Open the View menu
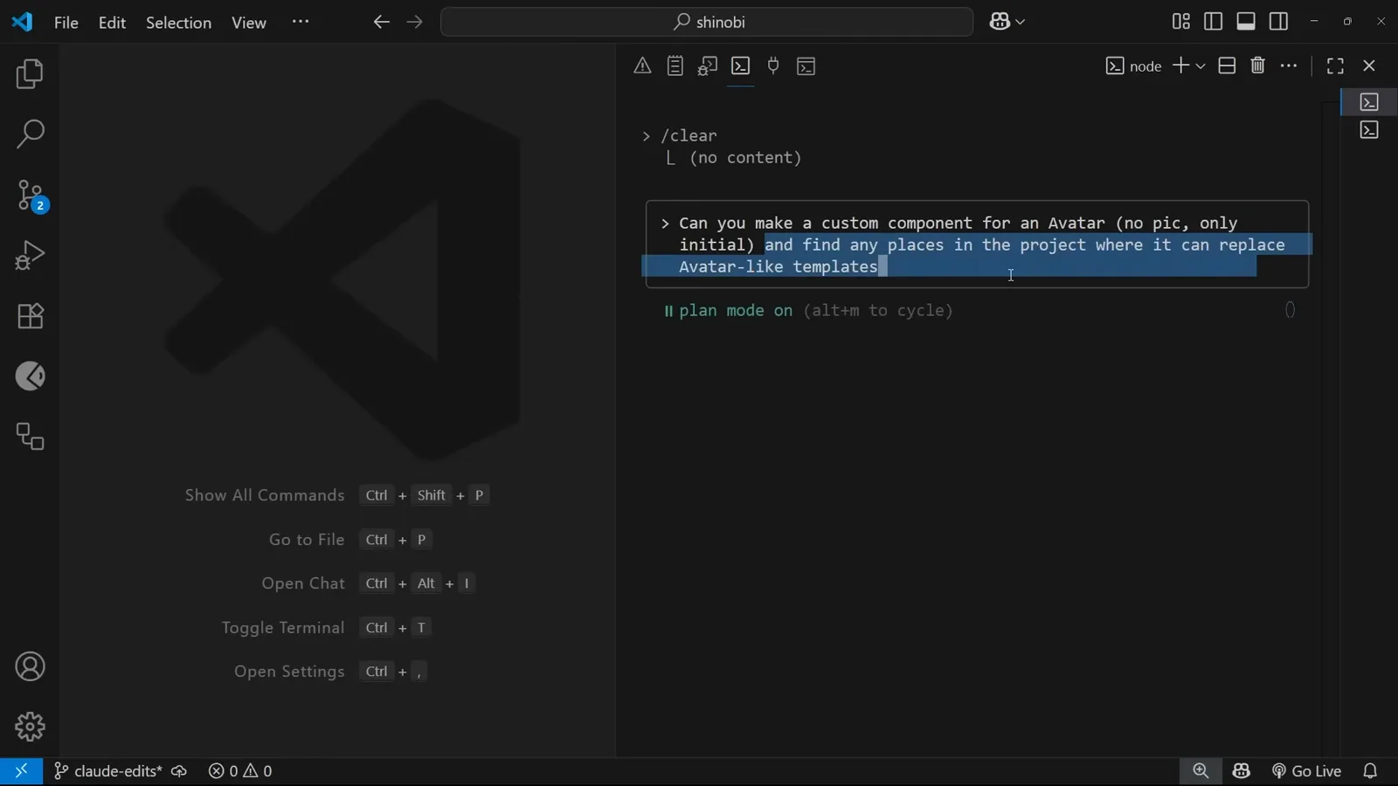 (x=249, y=23)
